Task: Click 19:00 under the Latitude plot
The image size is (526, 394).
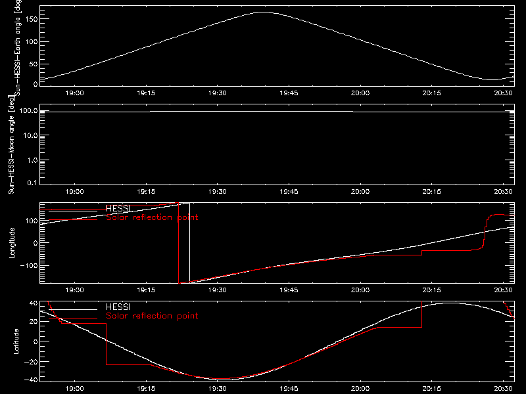Action: 74,389
